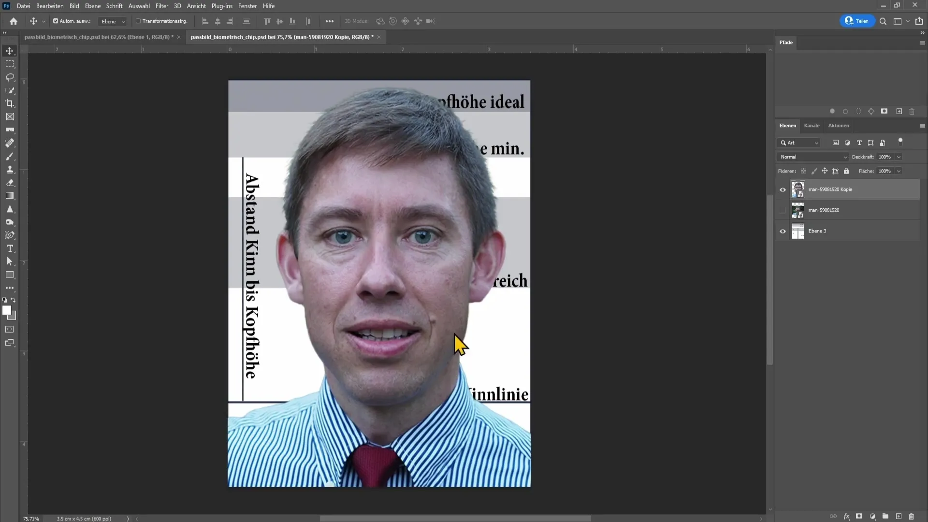Screen dimensions: 928x522
Task: Open the Filter menu
Action: click(x=161, y=6)
